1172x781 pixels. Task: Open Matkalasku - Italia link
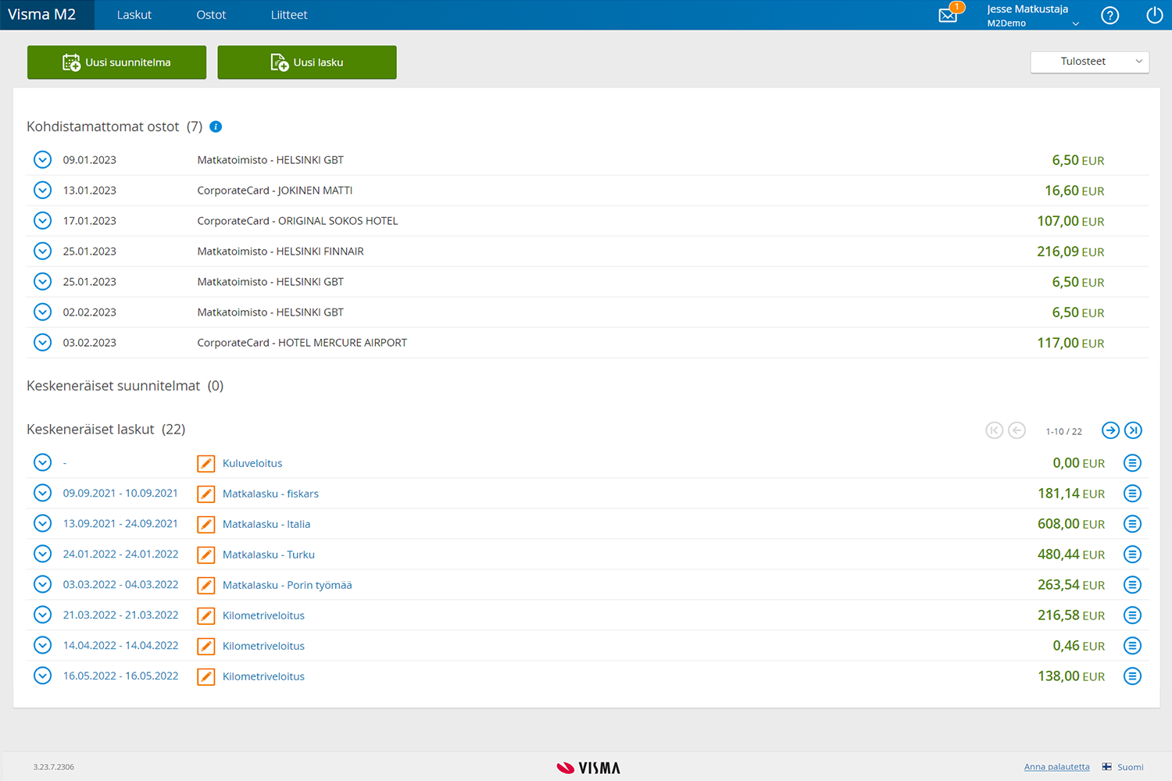tap(266, 524)
